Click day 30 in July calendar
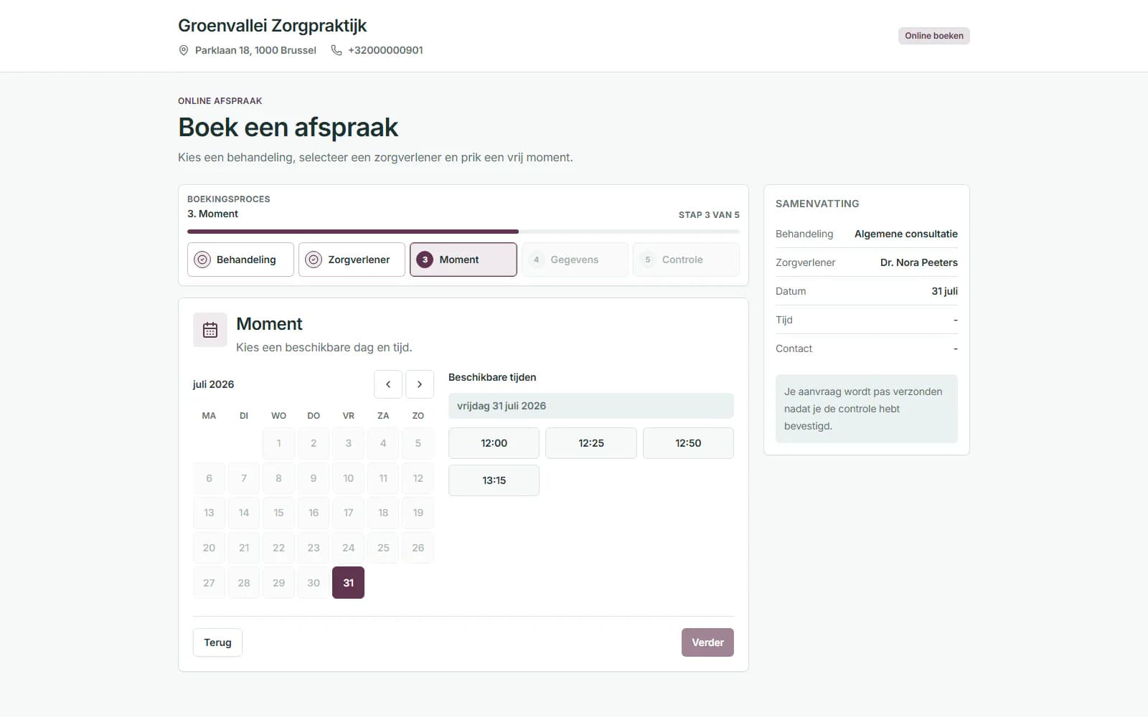This screenshot has width=1148, height=717. [x=314, y=583]
